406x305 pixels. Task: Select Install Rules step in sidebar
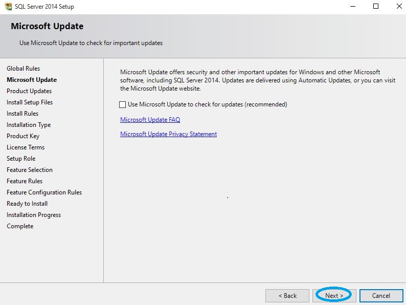pos(22,114)
